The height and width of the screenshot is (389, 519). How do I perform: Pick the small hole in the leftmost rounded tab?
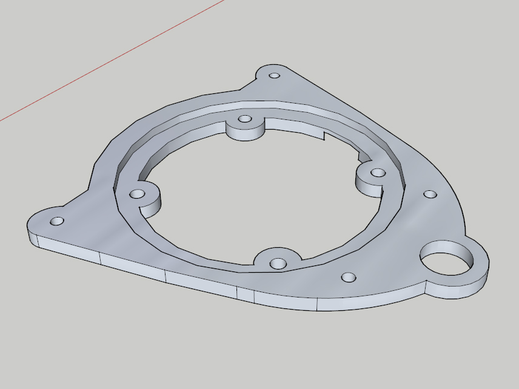pos(57,221)
